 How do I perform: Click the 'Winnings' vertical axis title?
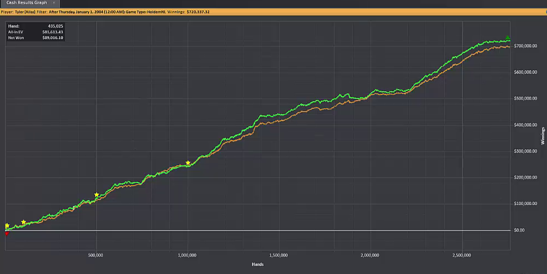[543, 136]
